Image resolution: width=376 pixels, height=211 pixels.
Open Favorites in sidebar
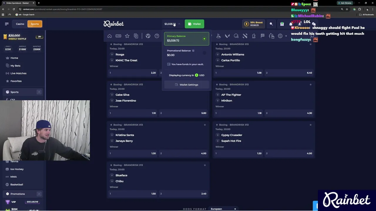16,81
